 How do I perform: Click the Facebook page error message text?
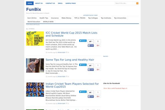click(x=116, y=88)
